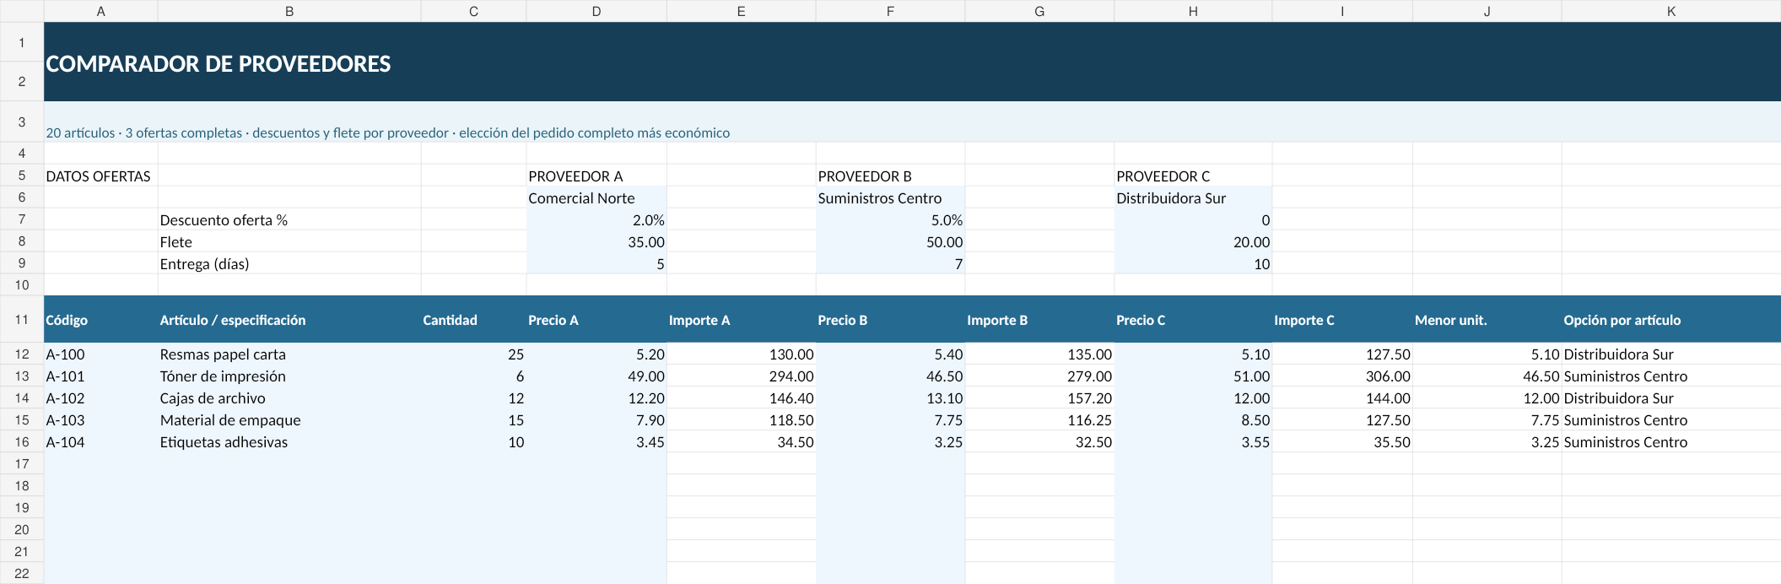Screen dimensions: 1781x584
Task: Click the 'Entrega (días)' label
Action: click(289, 263)
